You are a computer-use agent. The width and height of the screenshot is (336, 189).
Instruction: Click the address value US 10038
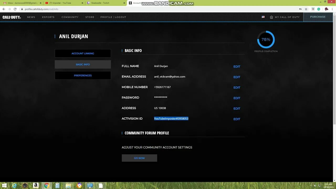(x=160, y=108)
